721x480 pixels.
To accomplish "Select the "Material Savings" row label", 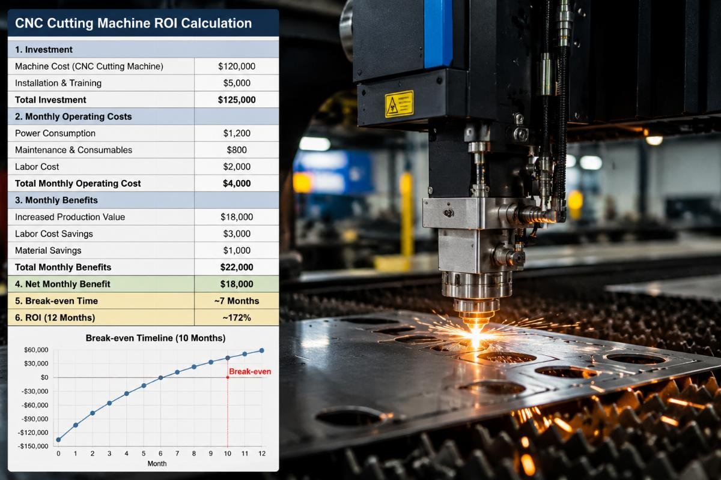I will (x=48, y=251).
